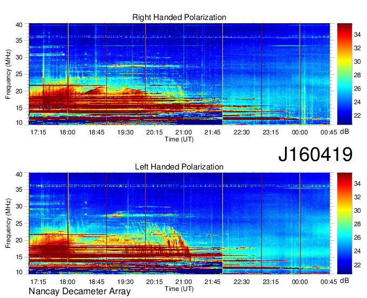Image resolution: width=367 pixels, height=298 pixels.
Task: Click 'Time (UT)' label under Left Handed plot
Action: [179, 289]
